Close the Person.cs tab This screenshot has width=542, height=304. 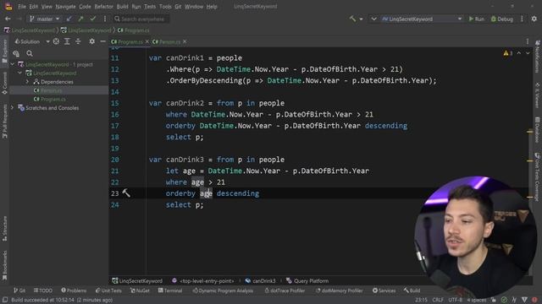(x=185, y=41)
